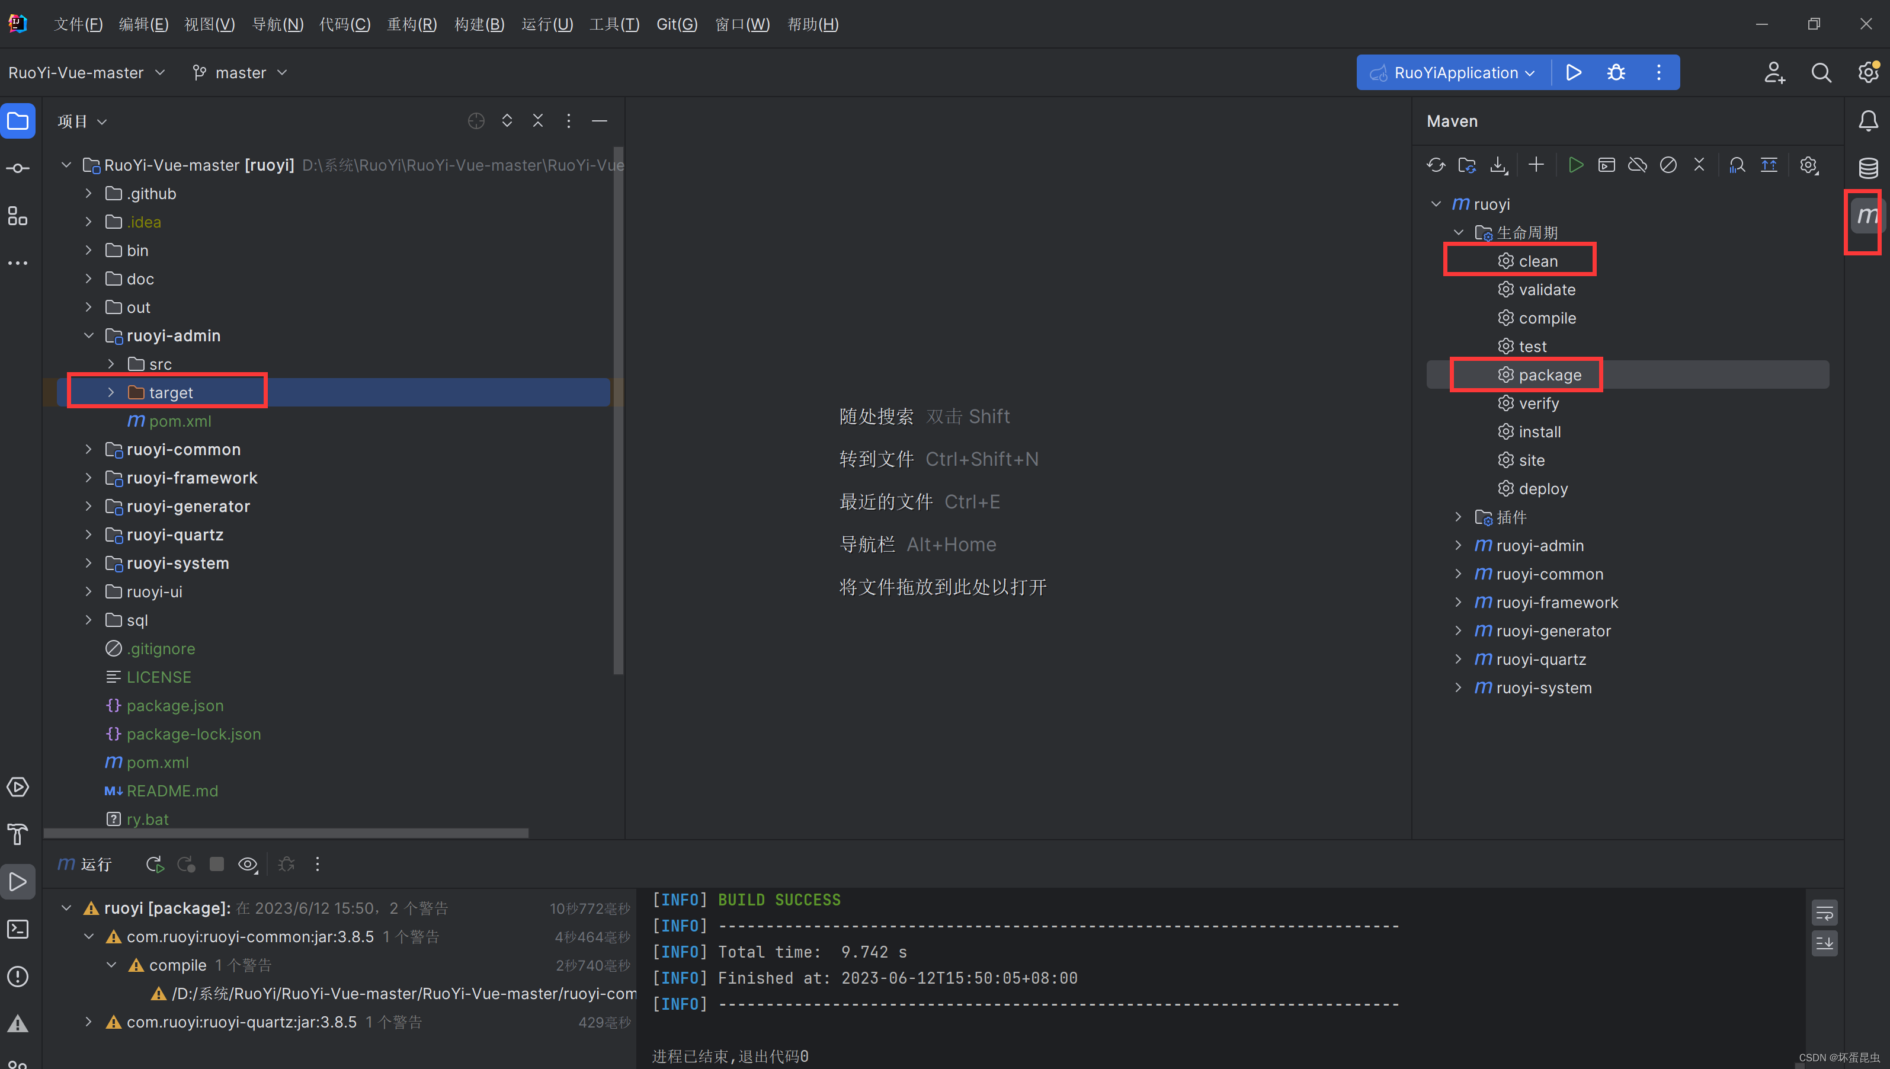Image resolution: width=1890 pixels, height=1069 pixels.
Task: Open run toolbar more actions menu
Action: tap(1658, 73)
